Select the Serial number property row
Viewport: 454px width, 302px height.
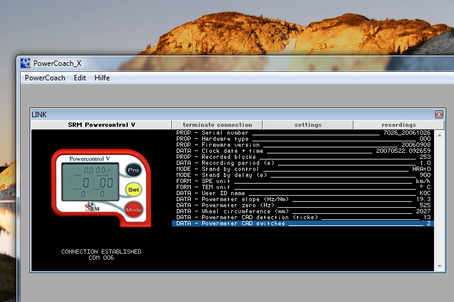[x=303, y=132]
